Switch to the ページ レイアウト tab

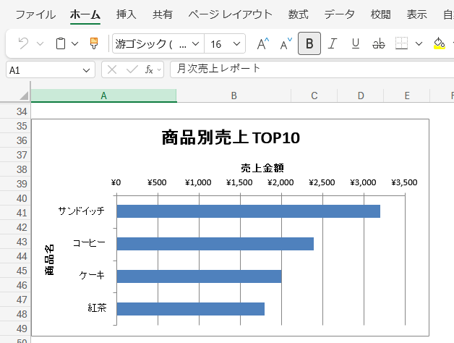pyautogui.click(x=231, y=14)
